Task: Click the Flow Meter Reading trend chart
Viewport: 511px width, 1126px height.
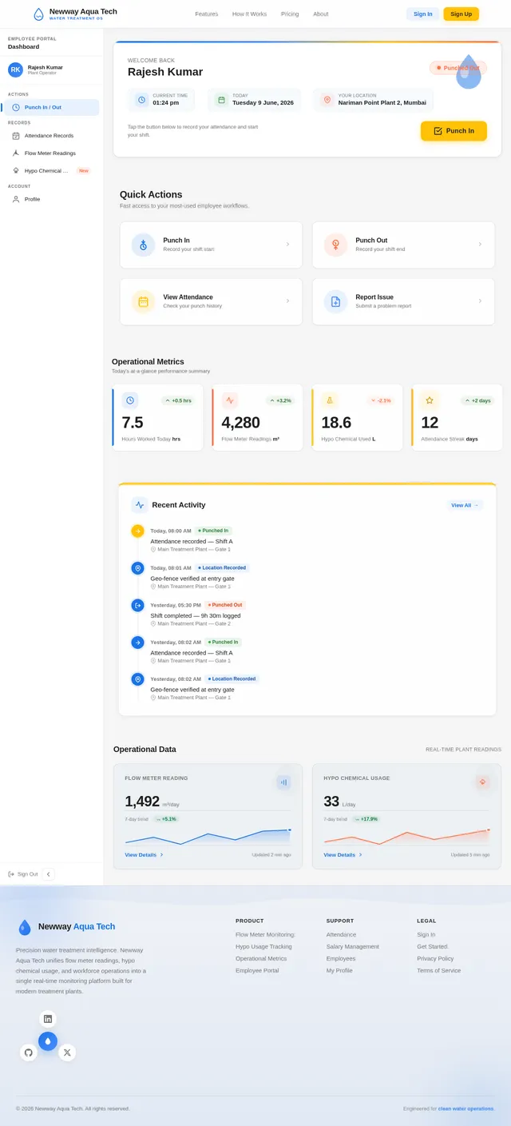Action: pyautogui.click(x=208, y=836)
